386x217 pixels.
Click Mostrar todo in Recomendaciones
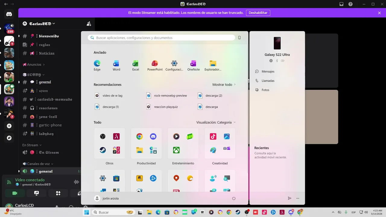click(224, 85)
